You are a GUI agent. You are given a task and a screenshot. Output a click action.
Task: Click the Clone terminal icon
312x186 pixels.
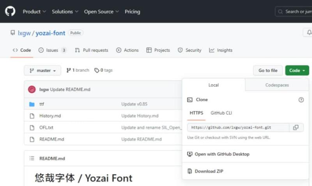pos(190,100)
